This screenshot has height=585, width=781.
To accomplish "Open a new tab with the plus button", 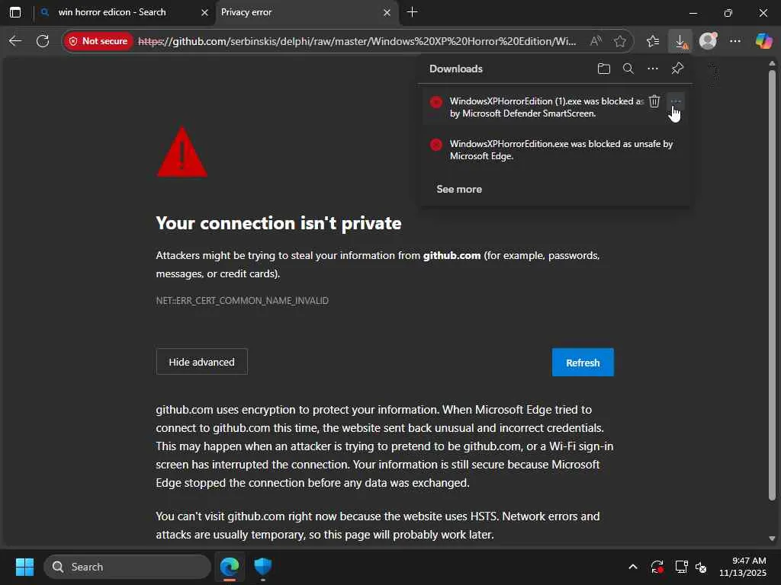I will [413, 12].
